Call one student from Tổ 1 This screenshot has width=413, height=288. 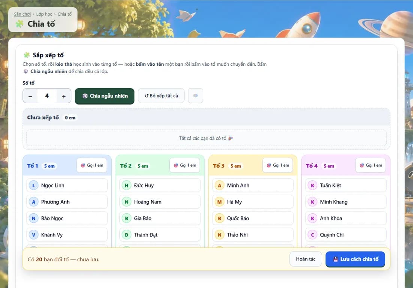click(92, 166)
